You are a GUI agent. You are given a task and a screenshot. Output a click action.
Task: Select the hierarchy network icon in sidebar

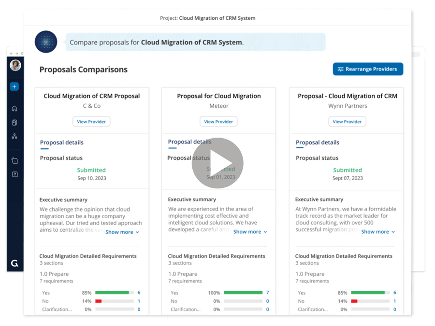click(x=14, y=136)
